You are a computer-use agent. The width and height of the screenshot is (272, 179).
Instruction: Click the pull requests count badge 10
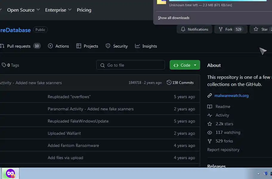click(37, 46)
